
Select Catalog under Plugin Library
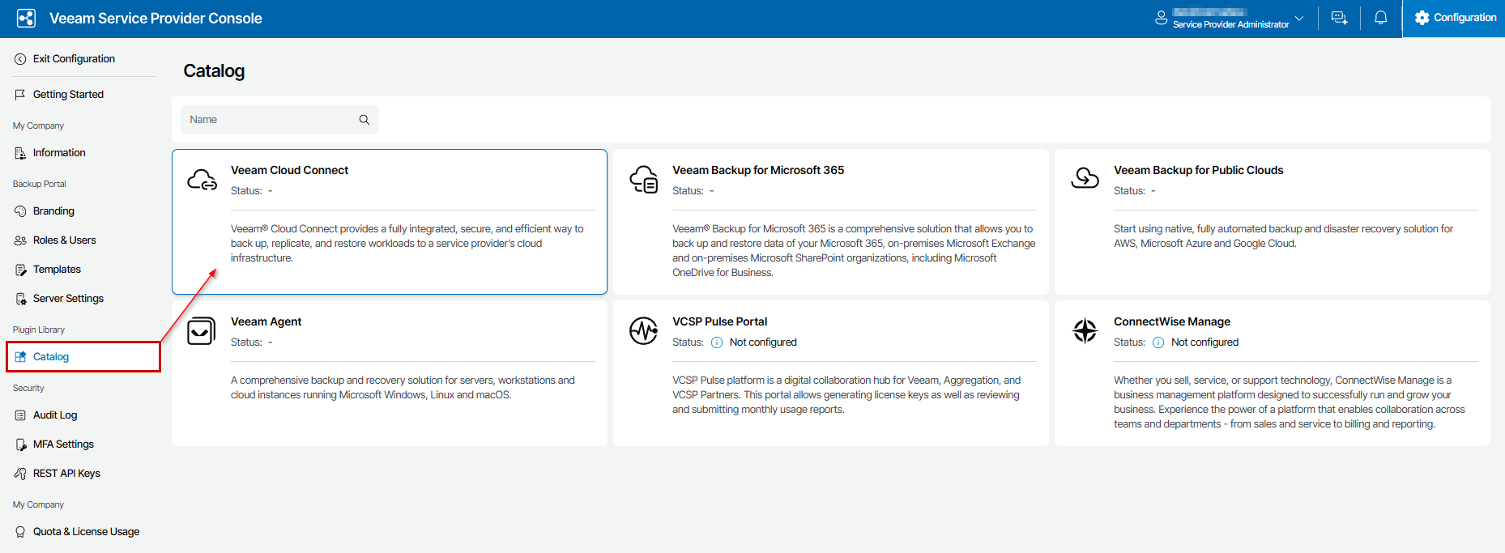pos(51,357)
